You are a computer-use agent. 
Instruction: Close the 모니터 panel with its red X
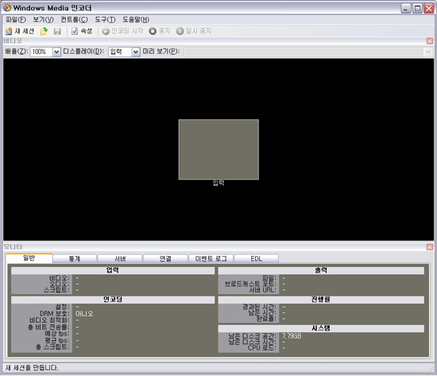point(430,247)
